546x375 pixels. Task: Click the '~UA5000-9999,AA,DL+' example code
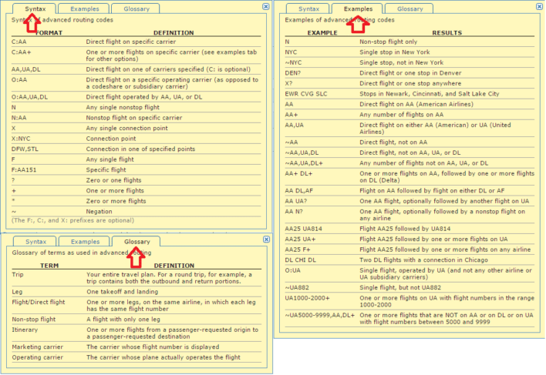coord(320,316)
